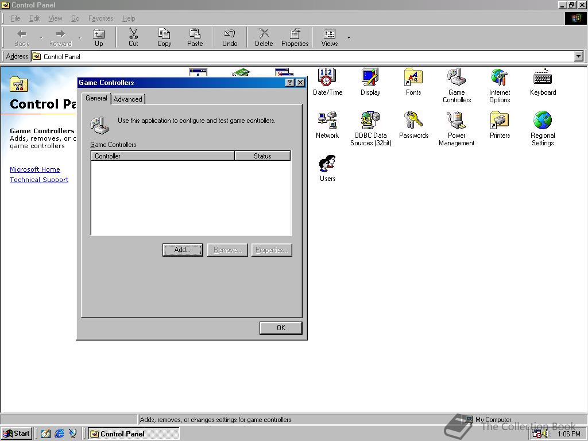Click the Delete toolbar icon

click(x=264, y=37)
